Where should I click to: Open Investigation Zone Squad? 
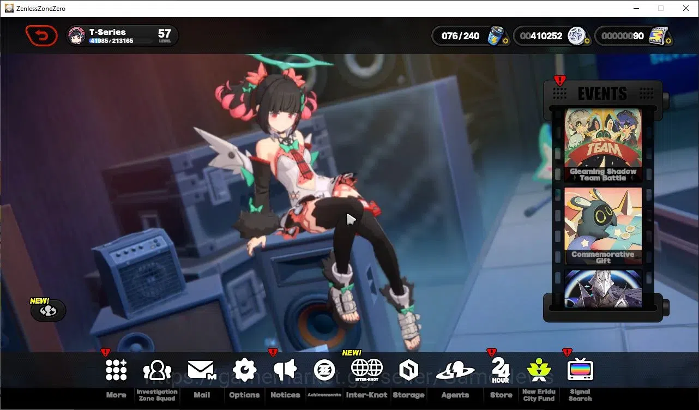tap(157, 370)
